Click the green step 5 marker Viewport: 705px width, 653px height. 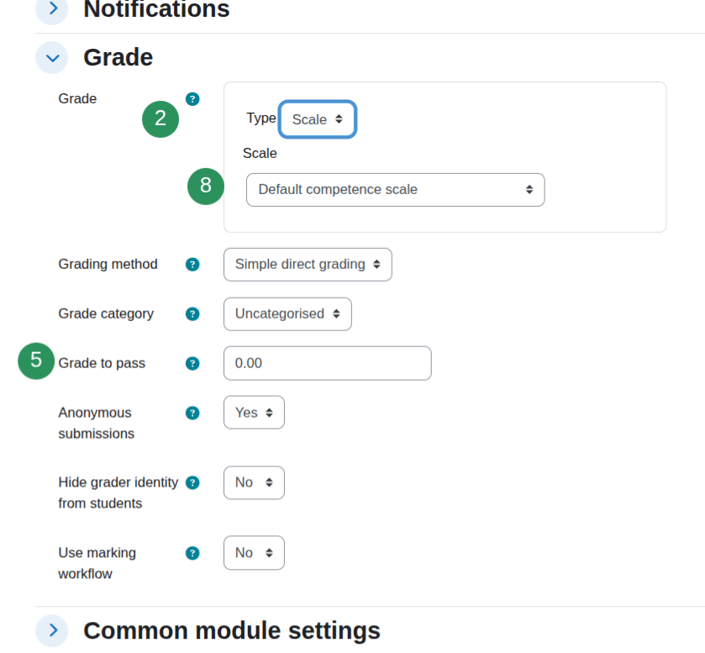click(36, 361)
